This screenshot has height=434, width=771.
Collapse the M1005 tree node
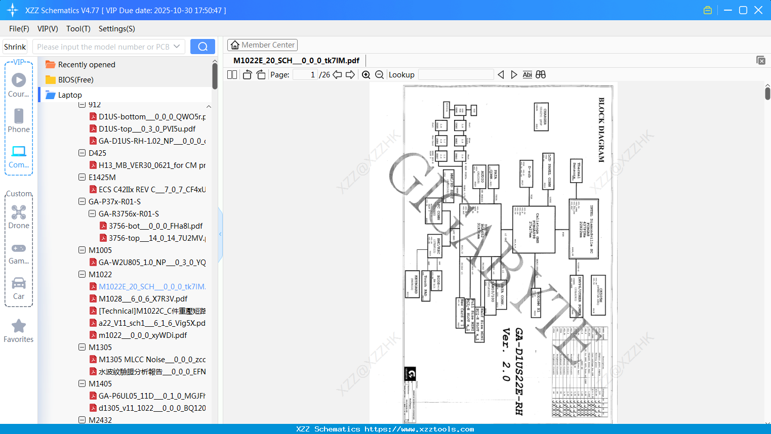pos(82,250)
